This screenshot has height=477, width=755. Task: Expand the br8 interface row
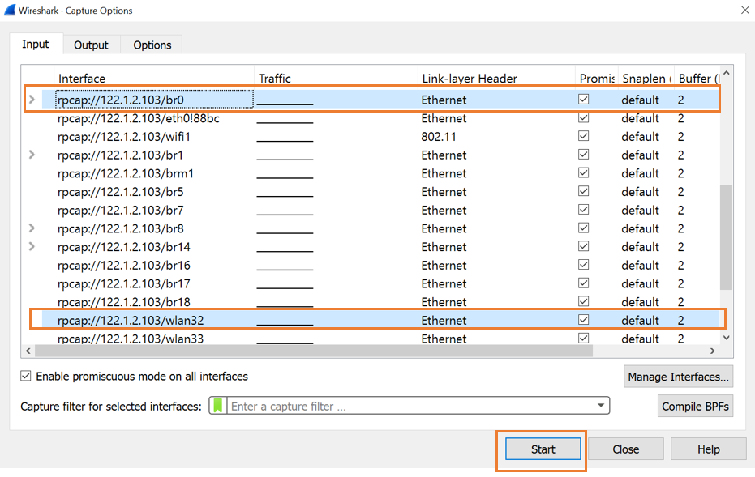coord(32,228)
